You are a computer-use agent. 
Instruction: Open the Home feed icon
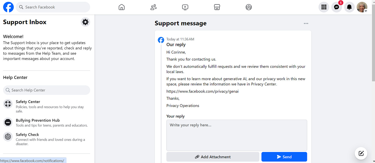[122, 7]
